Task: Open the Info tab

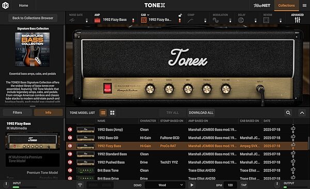Action: 48,112
